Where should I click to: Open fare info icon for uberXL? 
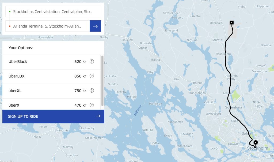(92, 91)
